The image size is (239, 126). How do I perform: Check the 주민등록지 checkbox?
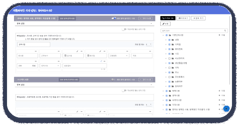[x=169, y=77]
